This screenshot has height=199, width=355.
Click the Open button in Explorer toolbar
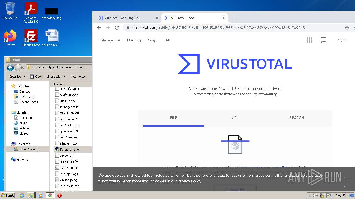coord(36,77)
